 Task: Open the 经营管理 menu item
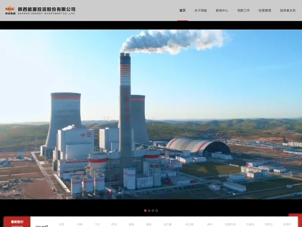pos(265,11)
